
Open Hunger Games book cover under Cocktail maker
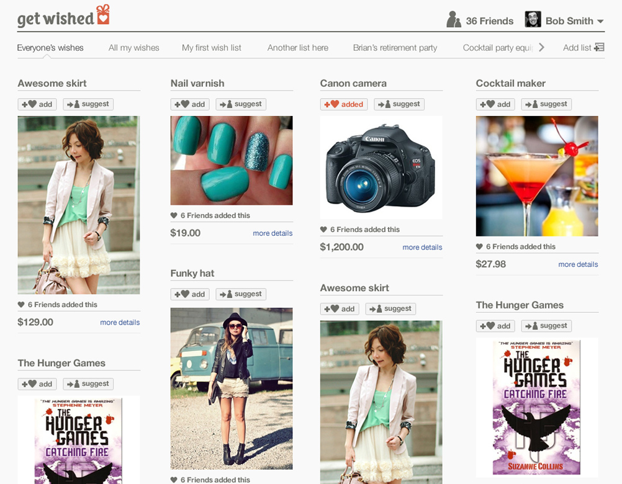[x=537, y=407]
